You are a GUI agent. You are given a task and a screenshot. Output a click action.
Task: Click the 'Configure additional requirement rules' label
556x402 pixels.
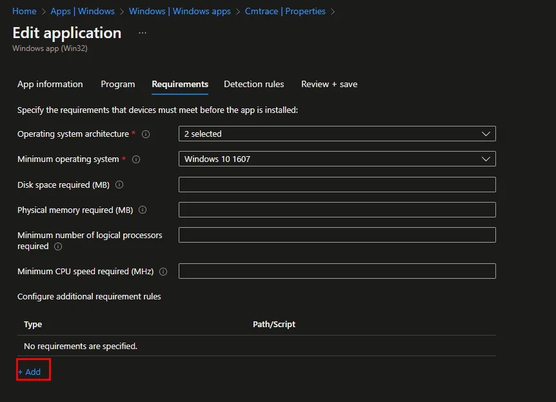[x=89, y=296]
